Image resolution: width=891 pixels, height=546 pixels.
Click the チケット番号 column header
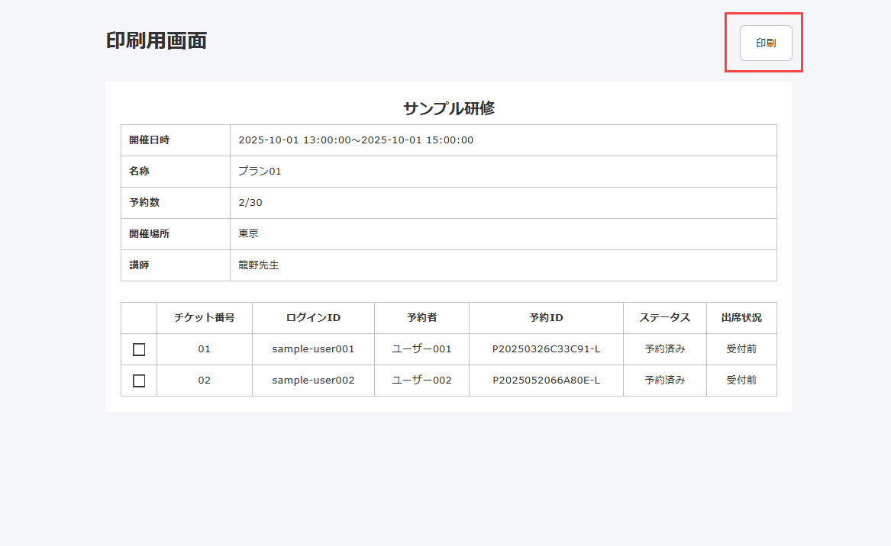pyautogui.click(x=204, y=318)
